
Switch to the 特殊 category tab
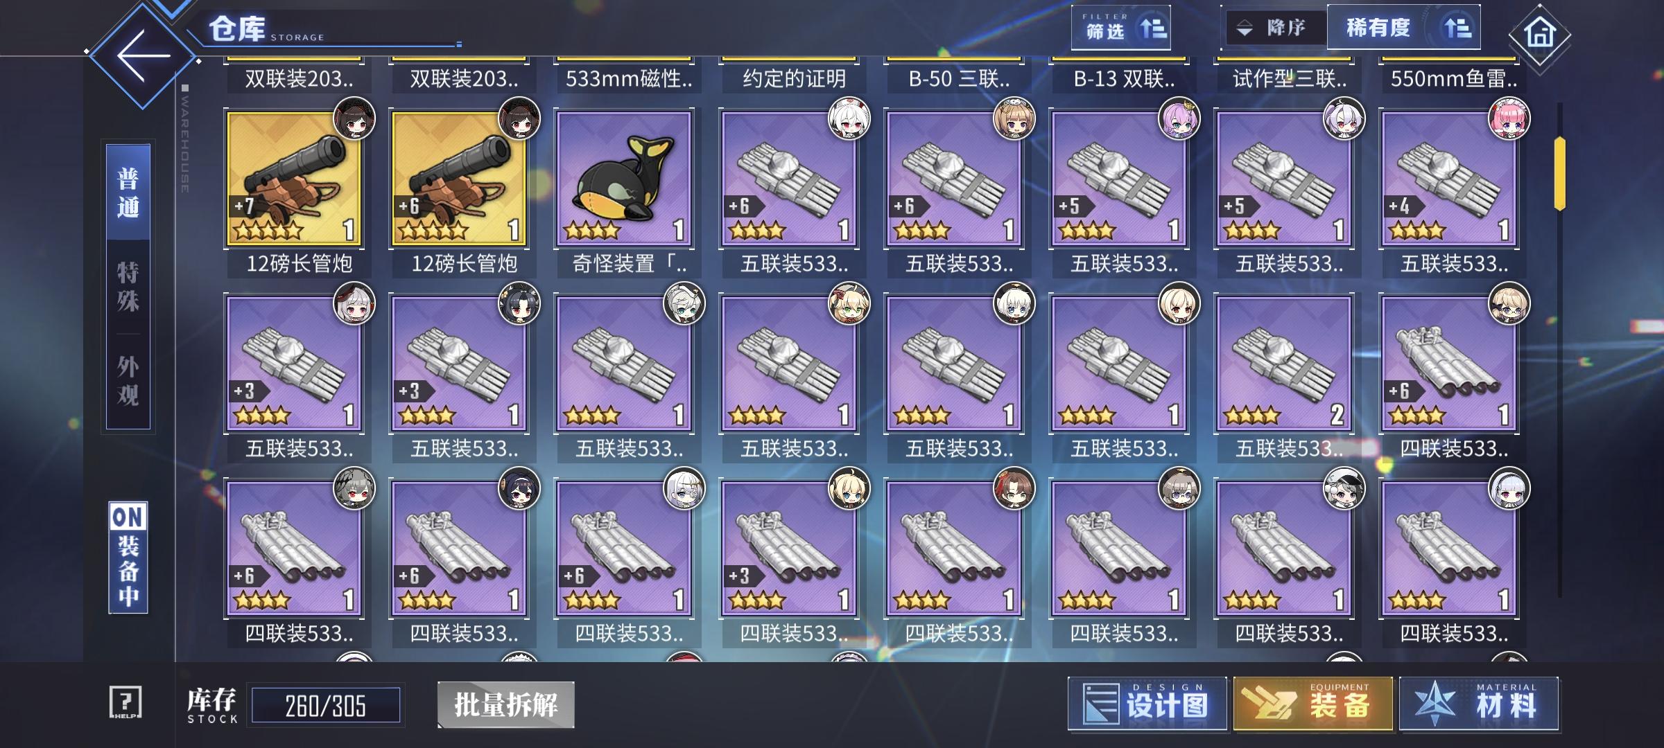click(128, 287)
